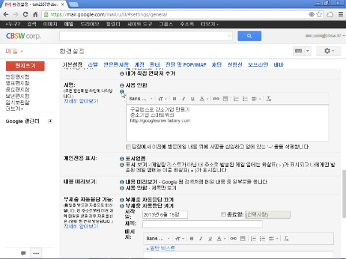Insert a link in the signature editor
346x259 pixels.
click(x=216, y=99)
